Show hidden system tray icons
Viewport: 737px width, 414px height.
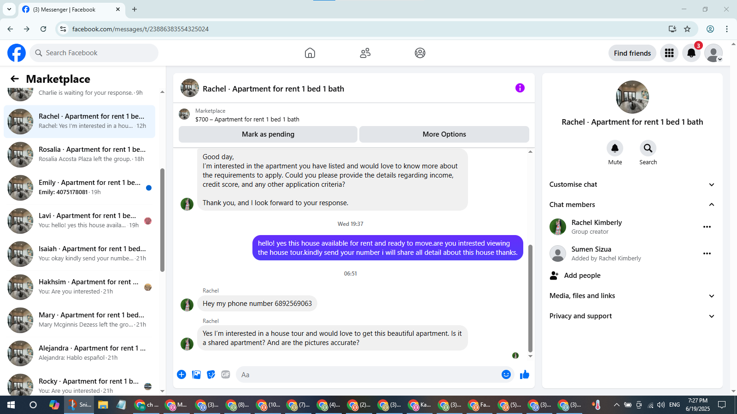616,405
